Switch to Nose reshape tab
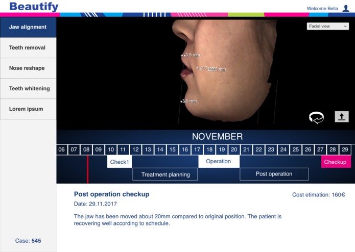Viewport: 355px width, 252px height. 28,68
